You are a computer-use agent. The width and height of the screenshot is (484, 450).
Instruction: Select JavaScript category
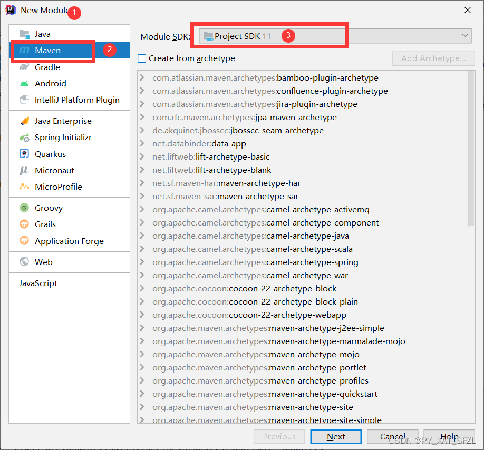click(70, 283)
